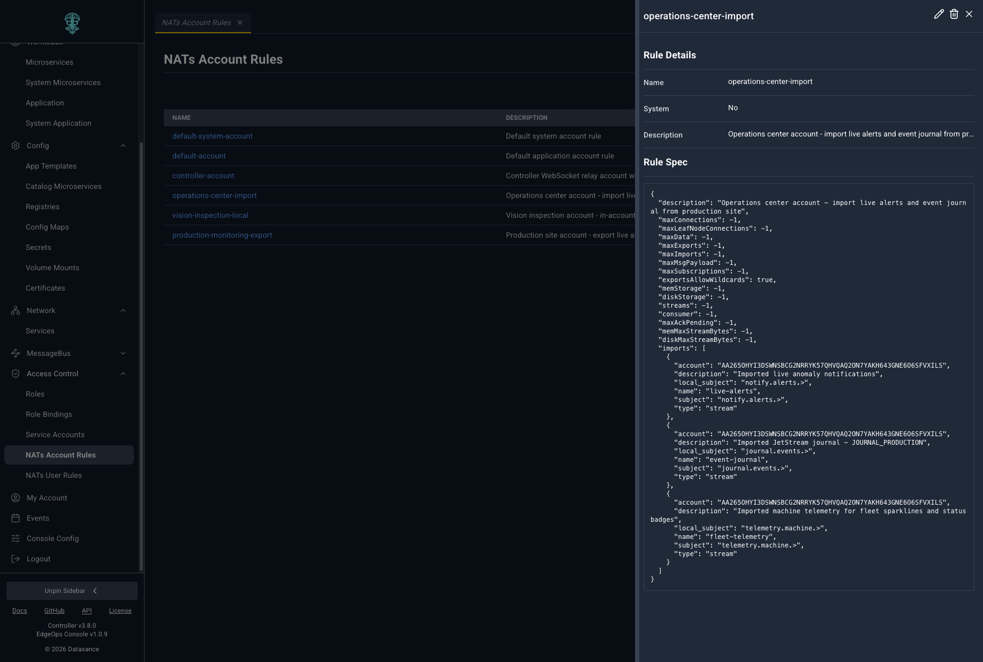Go to Registries page

[42, 207]
